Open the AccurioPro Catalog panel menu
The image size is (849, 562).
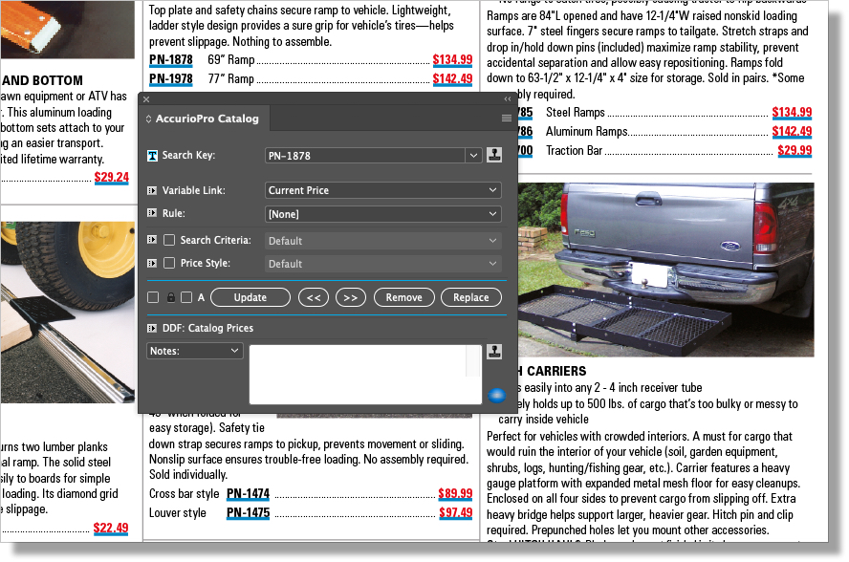point(507,119)
